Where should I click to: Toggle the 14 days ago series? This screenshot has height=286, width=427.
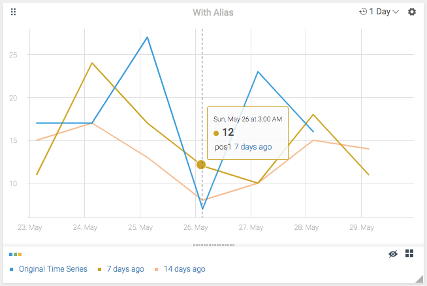[184, 269]
